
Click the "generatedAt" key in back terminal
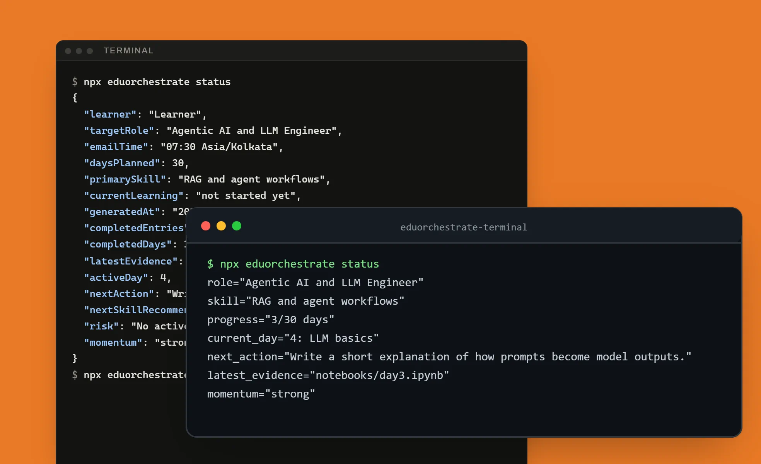coord(122,212)
